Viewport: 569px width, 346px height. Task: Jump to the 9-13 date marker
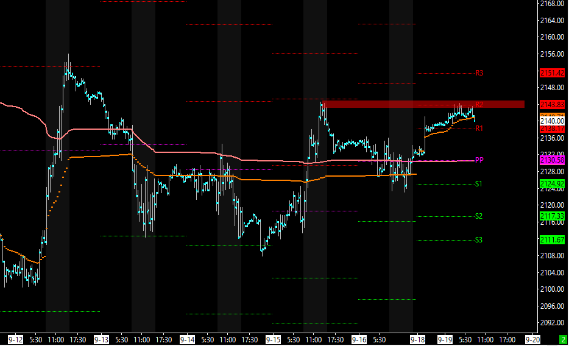101,340
